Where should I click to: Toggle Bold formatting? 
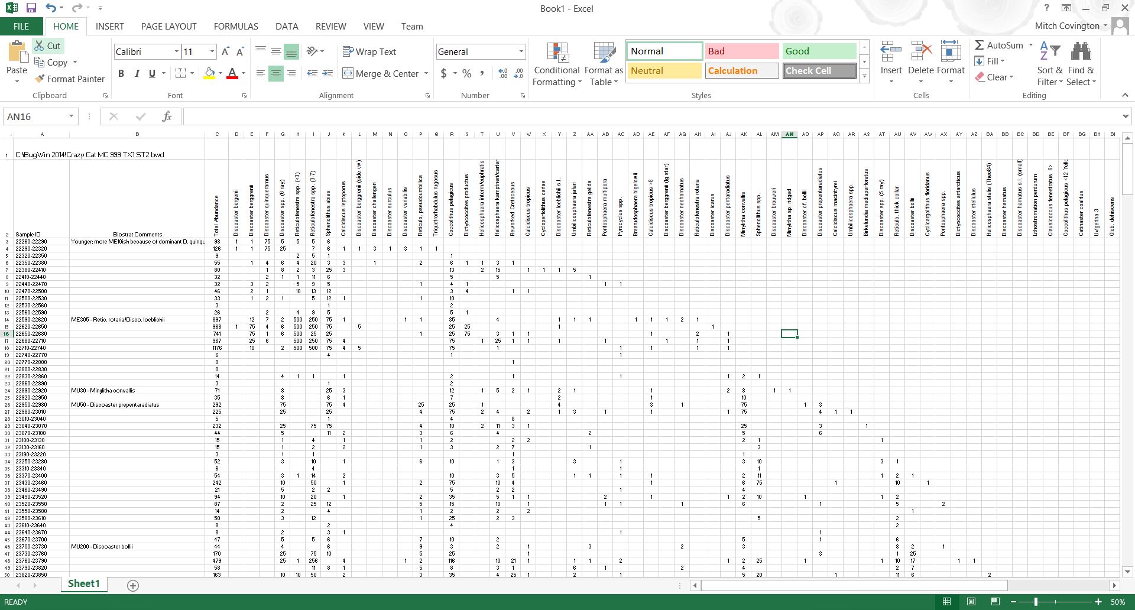tap(121, 73)
